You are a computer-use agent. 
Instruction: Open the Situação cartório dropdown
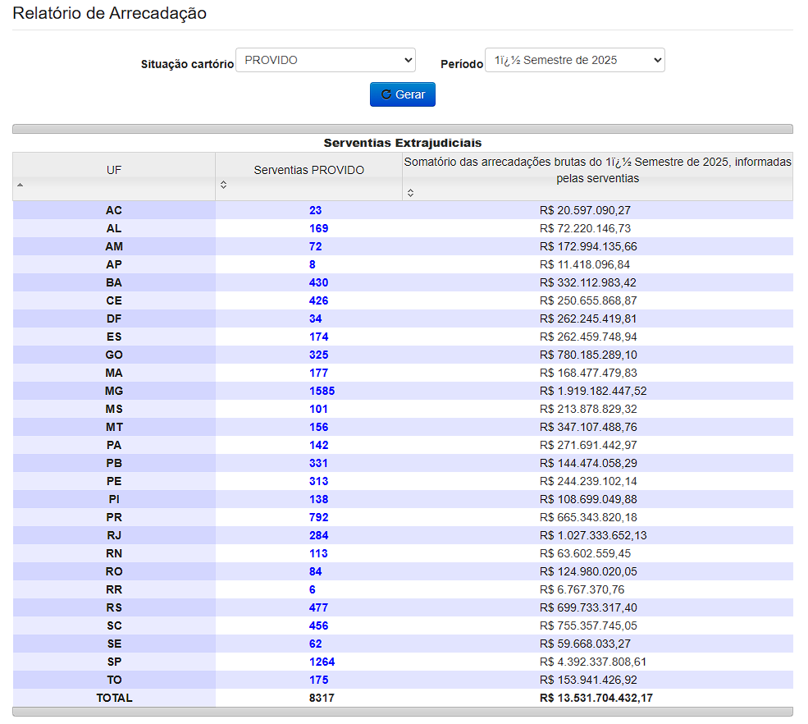tap(325, 60)
